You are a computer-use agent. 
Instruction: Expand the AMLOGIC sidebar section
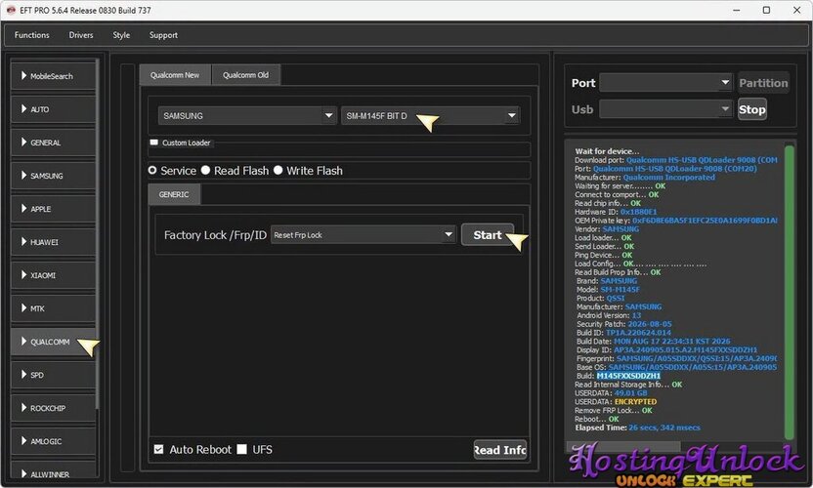[x=53, y=441]
